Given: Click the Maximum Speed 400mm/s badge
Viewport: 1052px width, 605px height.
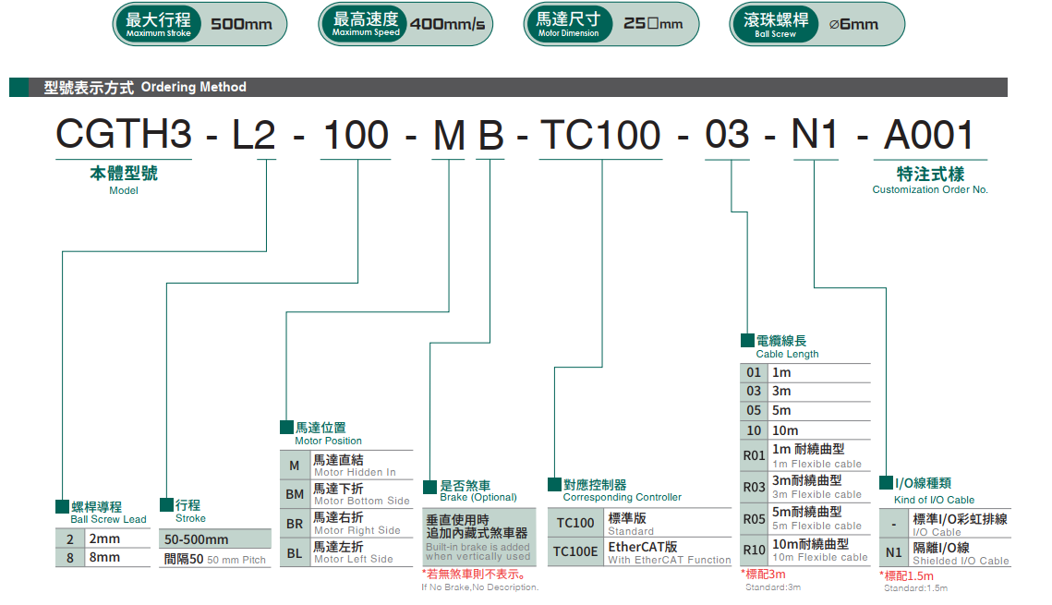Looking at the screenshot, I should tap(405, 24).
